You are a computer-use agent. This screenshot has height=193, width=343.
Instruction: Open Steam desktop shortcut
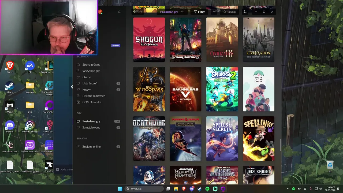click(10, 87)
